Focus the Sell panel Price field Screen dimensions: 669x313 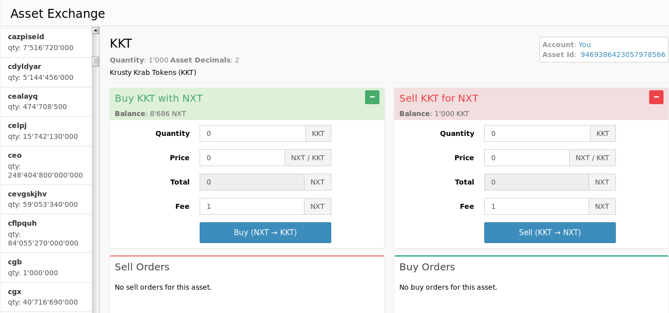click(x=526, y=158)
